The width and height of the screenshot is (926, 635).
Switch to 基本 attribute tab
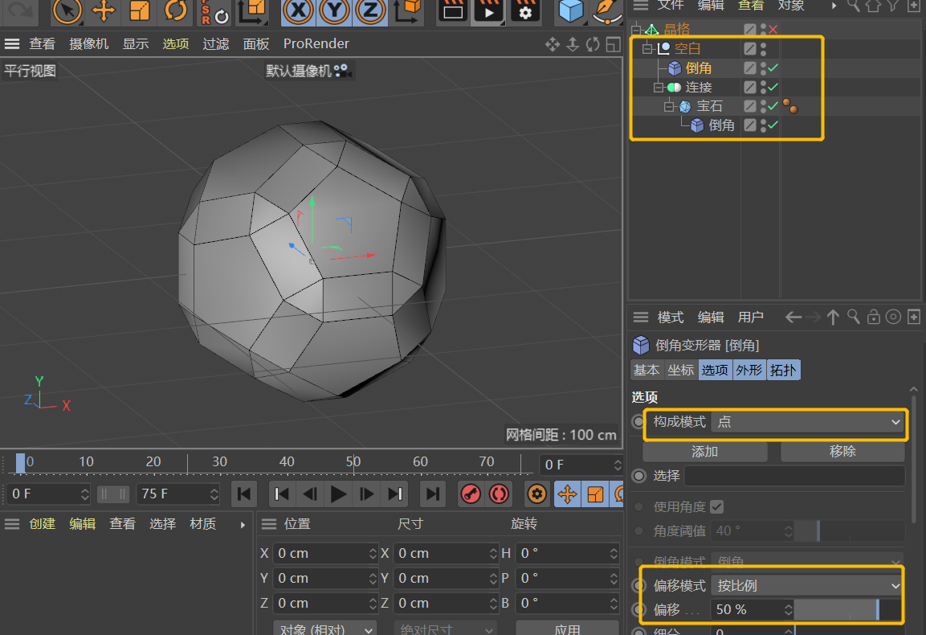(x=647, y=370)
